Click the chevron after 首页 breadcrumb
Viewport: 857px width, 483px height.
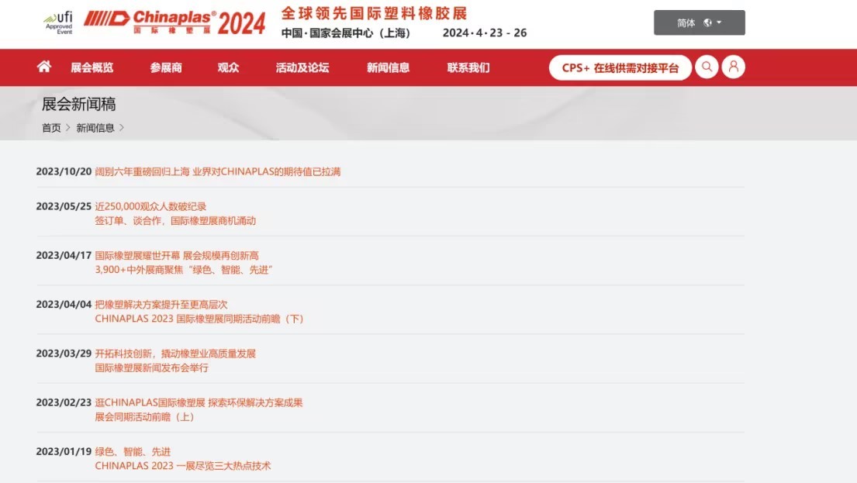coord(68,127)
